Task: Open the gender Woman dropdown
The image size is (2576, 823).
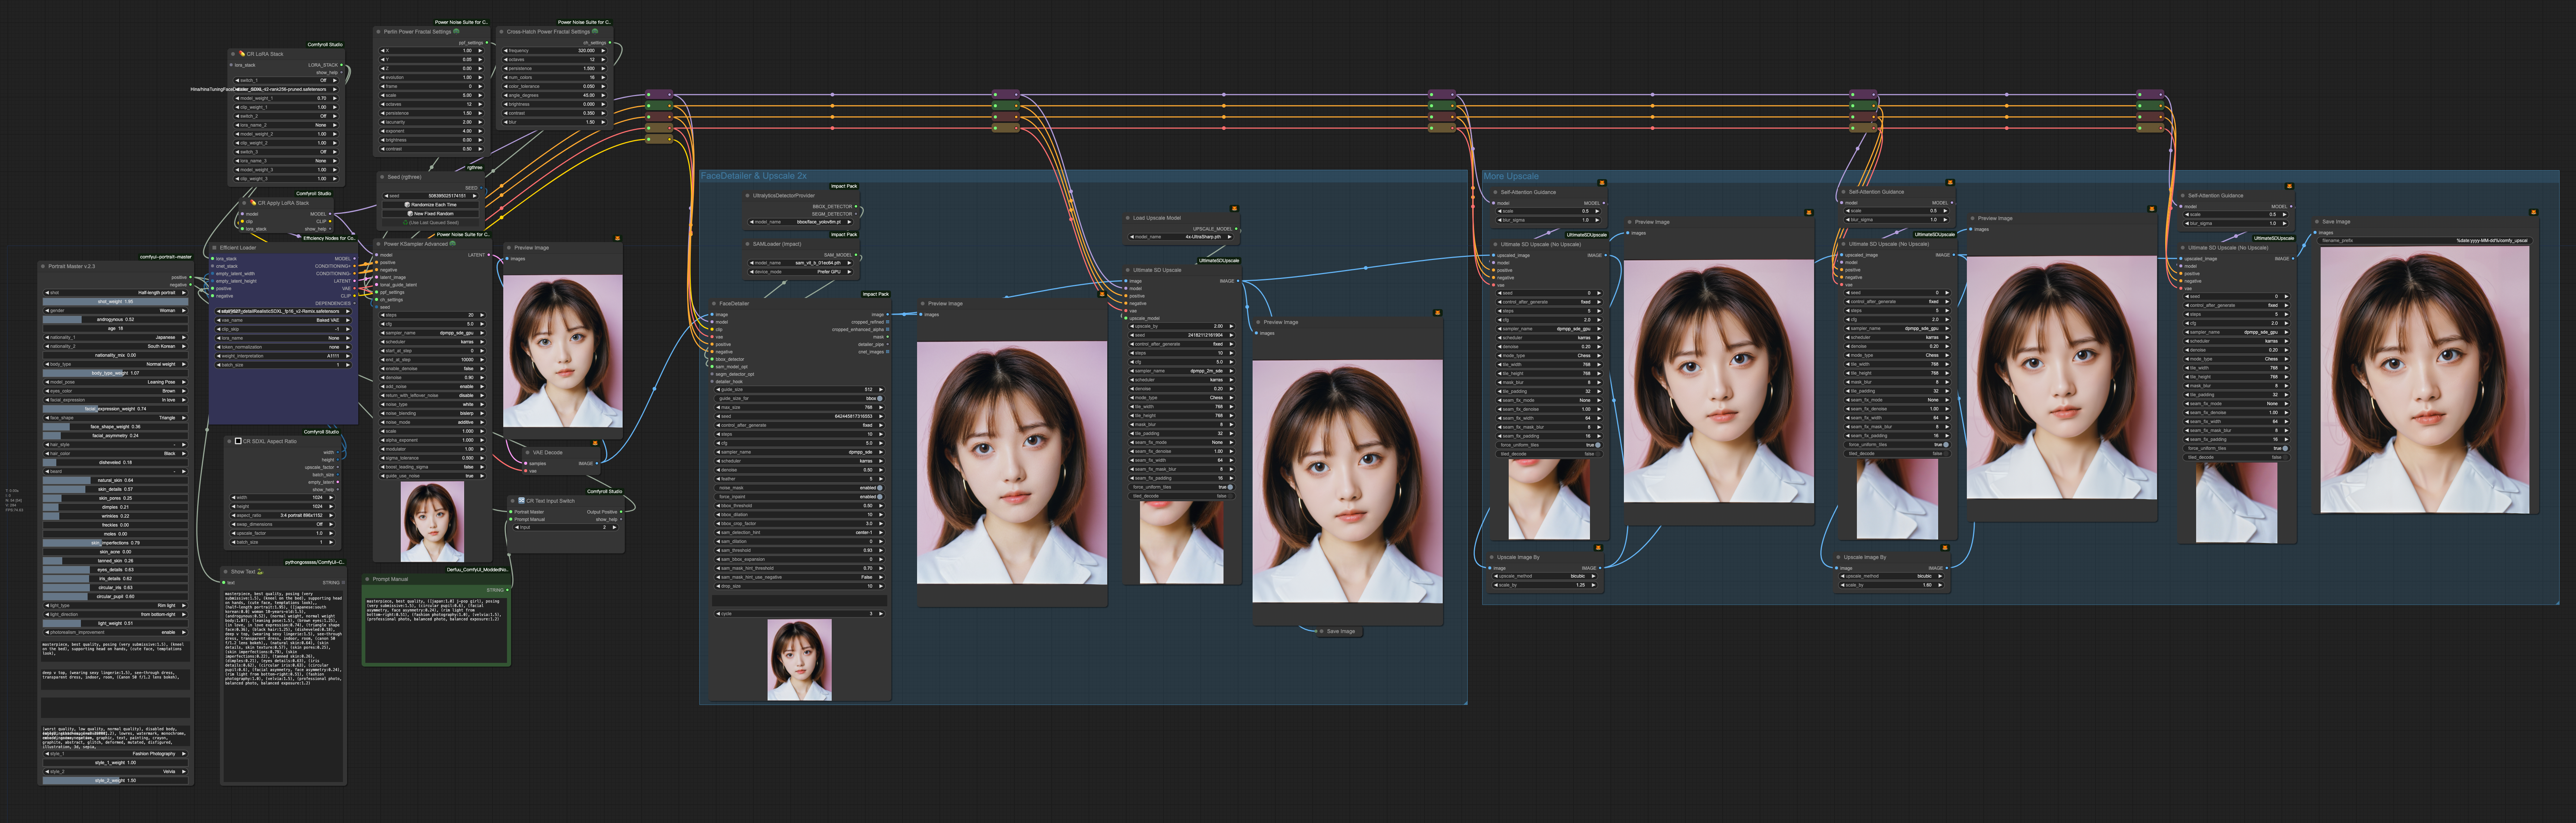Action: coord(115,311)
